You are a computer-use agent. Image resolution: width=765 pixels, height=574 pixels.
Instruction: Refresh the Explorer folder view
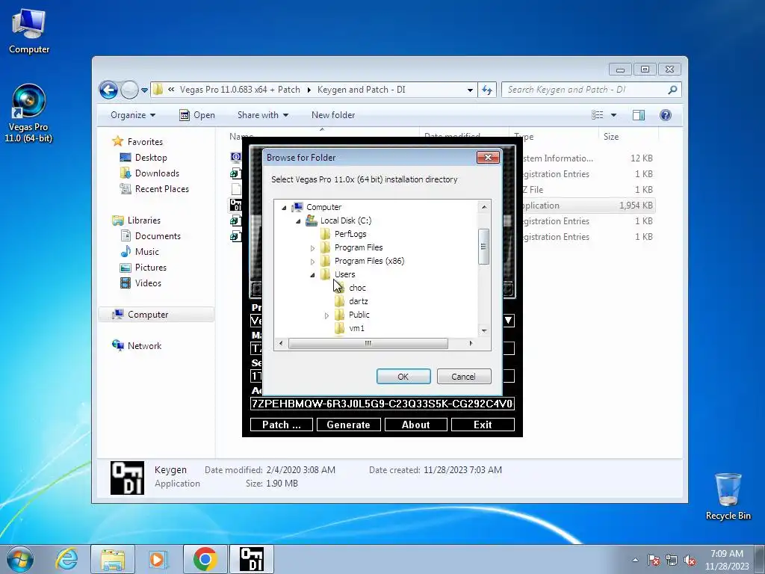point(487,90)
